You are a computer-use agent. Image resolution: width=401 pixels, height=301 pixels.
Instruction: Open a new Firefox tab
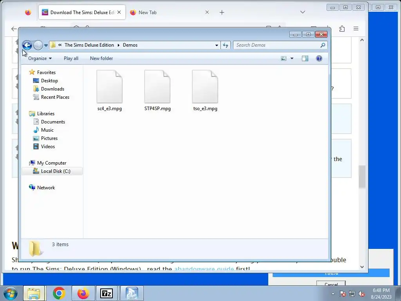[222, 12]
